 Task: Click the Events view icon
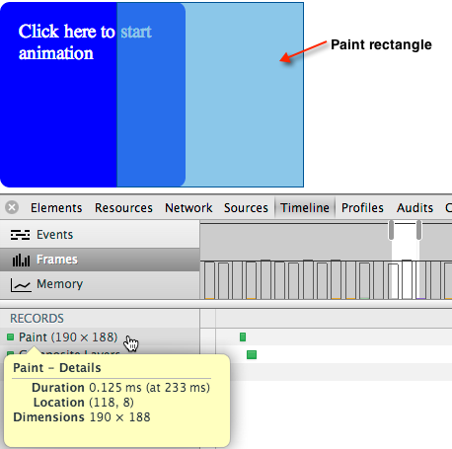[20, 235]
